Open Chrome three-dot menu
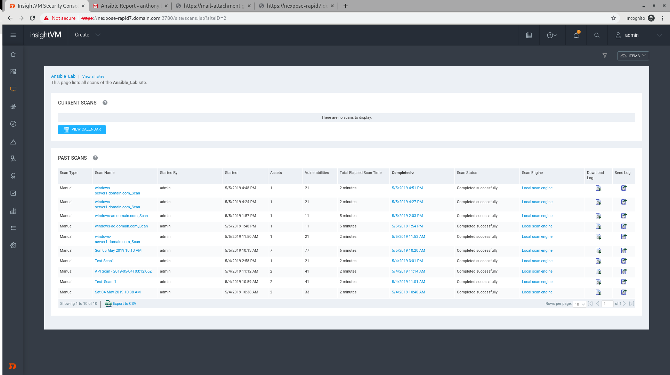This screenshot has height=375, width=670. (663, 18)
